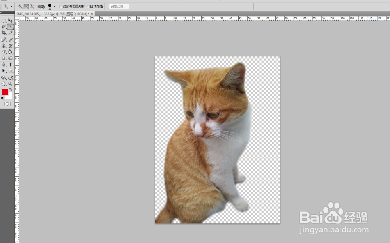Viewport: 390px width, 243px height.
Task: Close the IMG_20161005_113335.jpg document tab
Action: pos(92,14)
